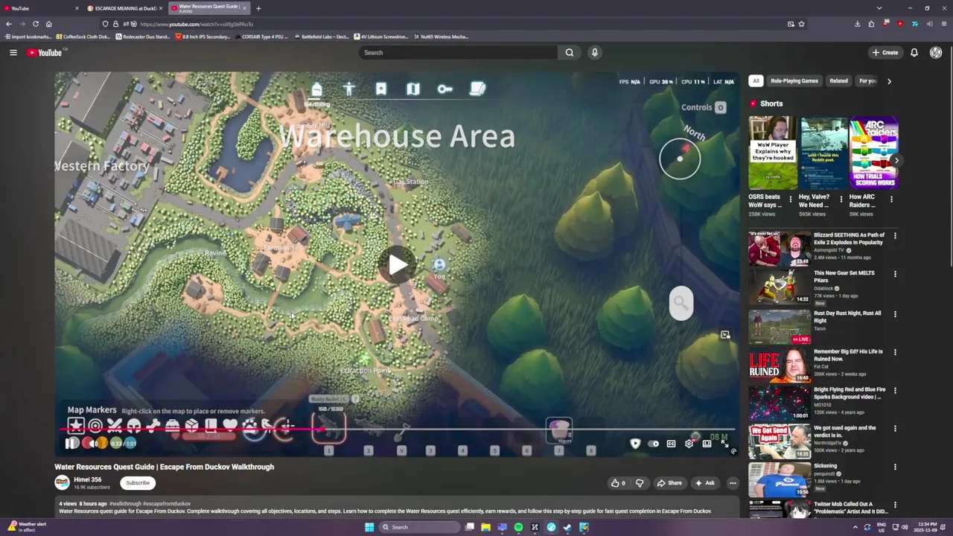Open options for the Rust Day Rust Night video

tap(895, 314)
